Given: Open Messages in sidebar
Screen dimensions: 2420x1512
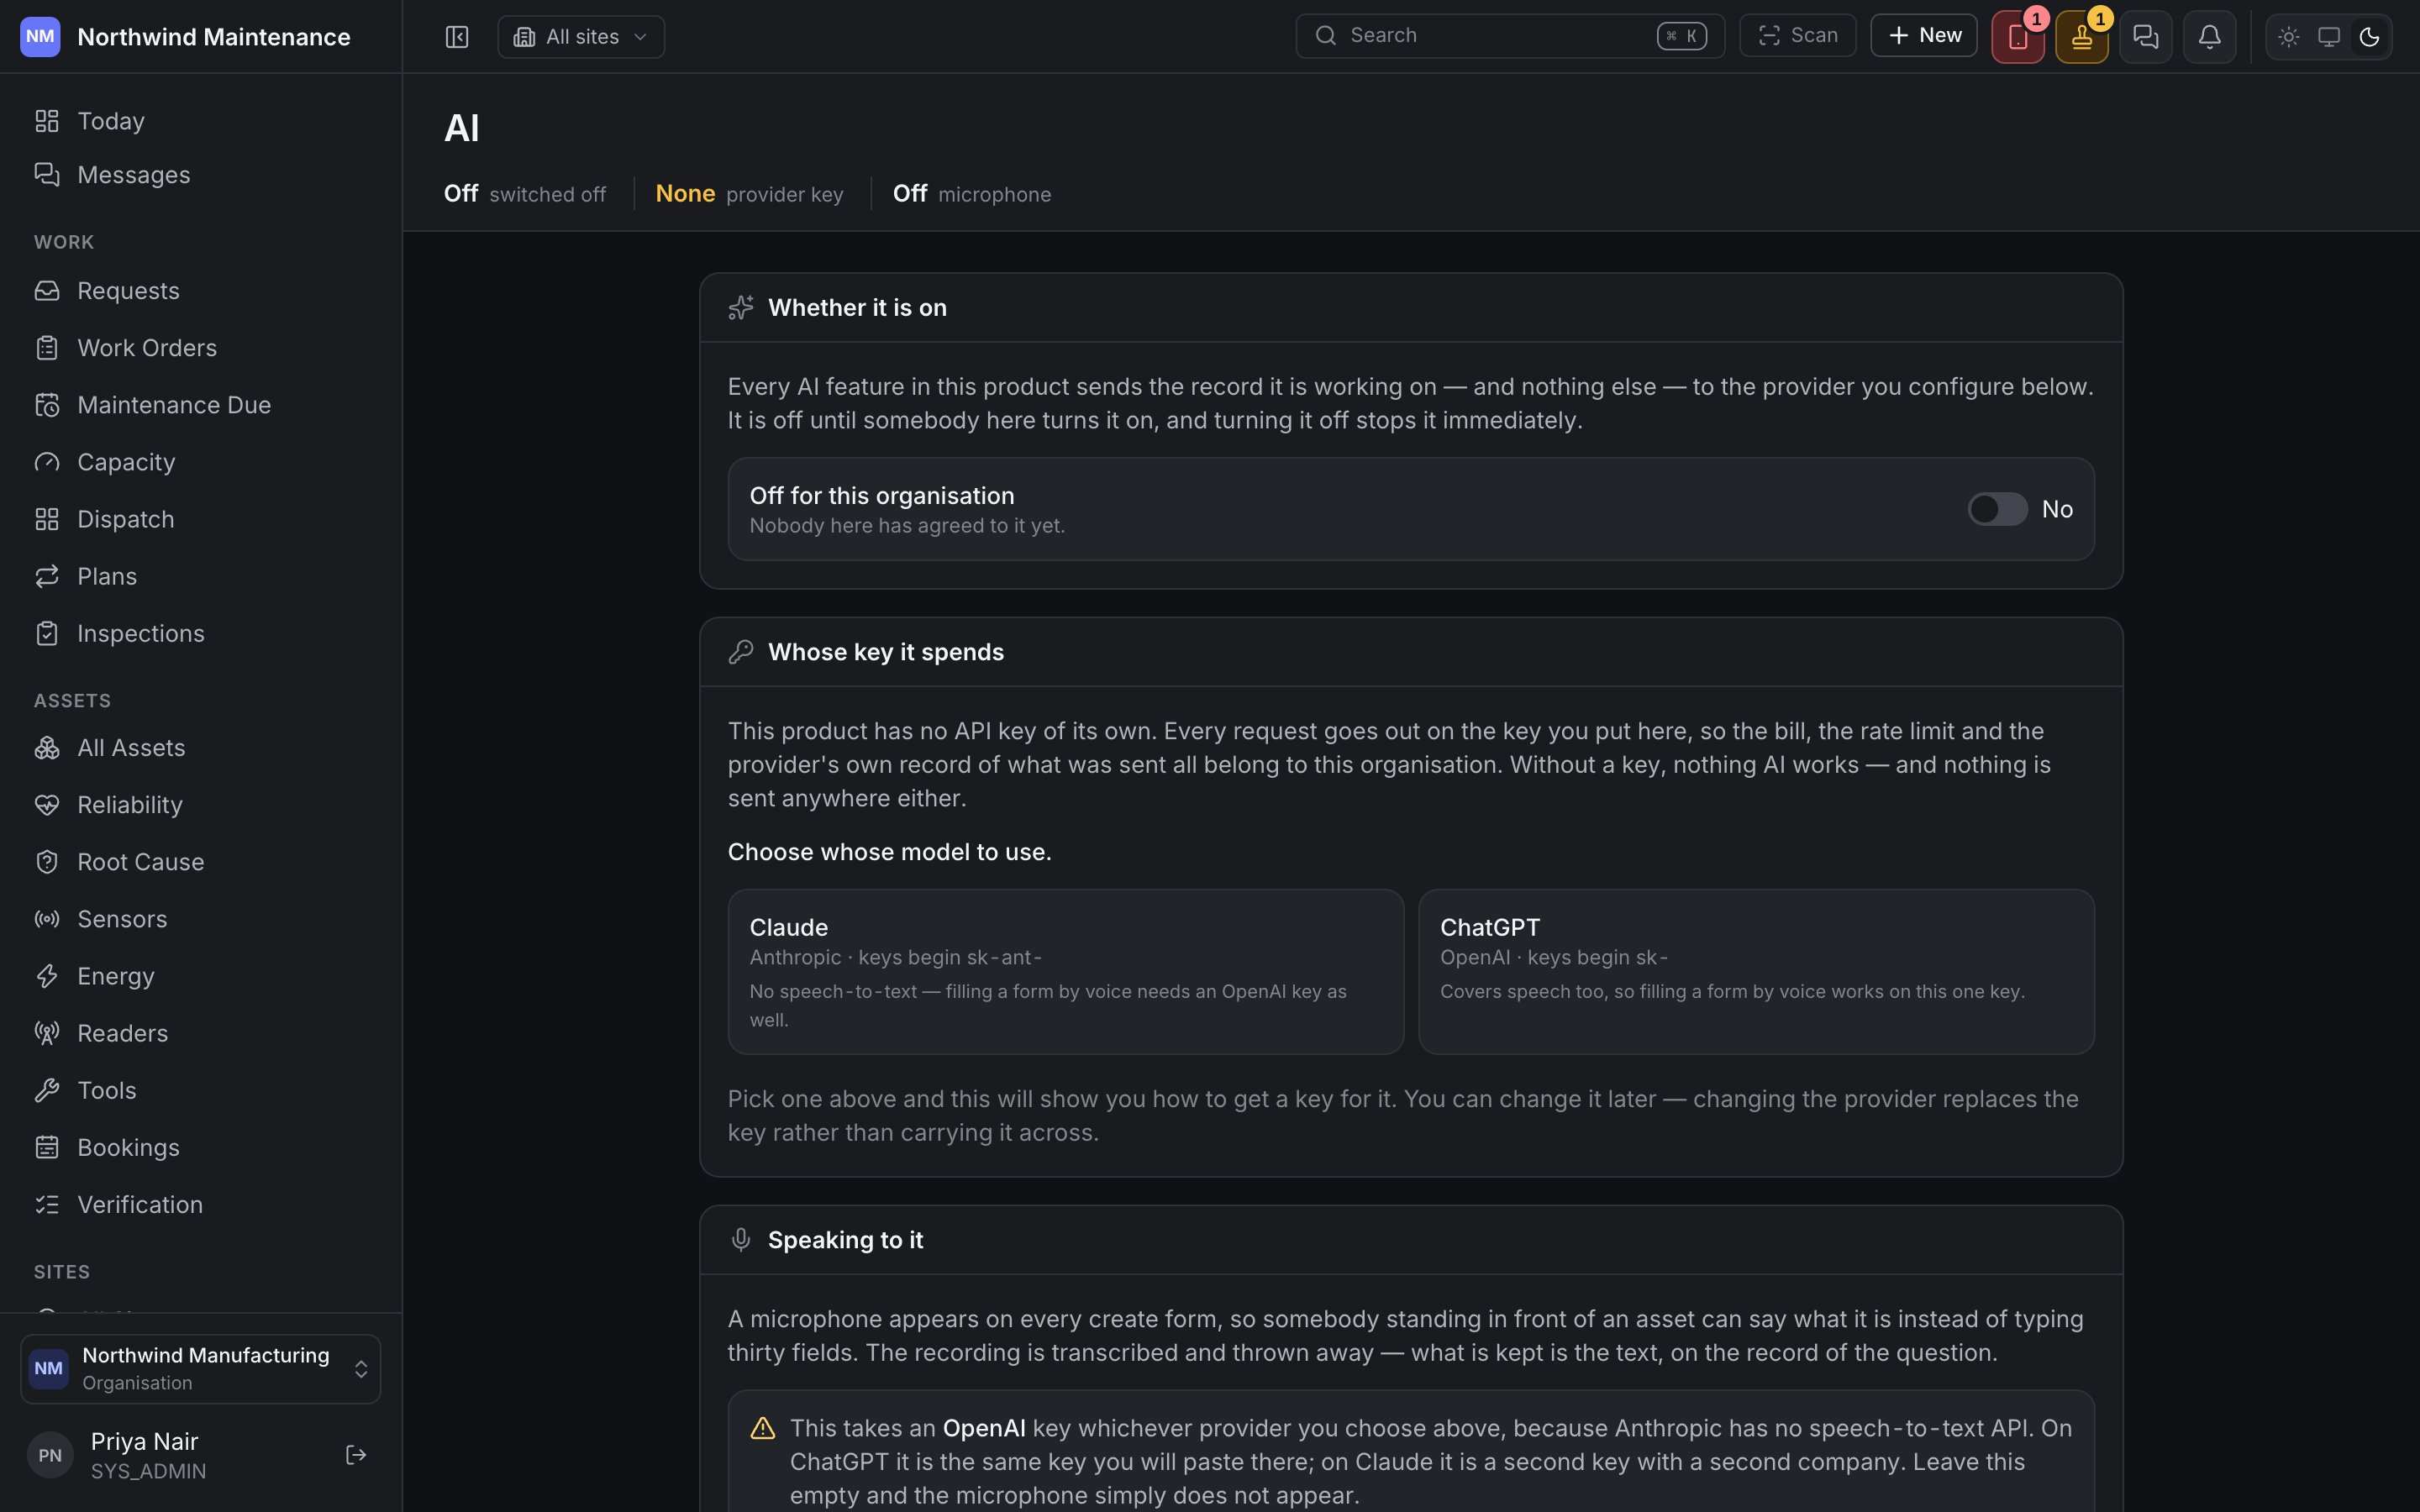Looking at the screenshot, I should [x=200, y=175].
